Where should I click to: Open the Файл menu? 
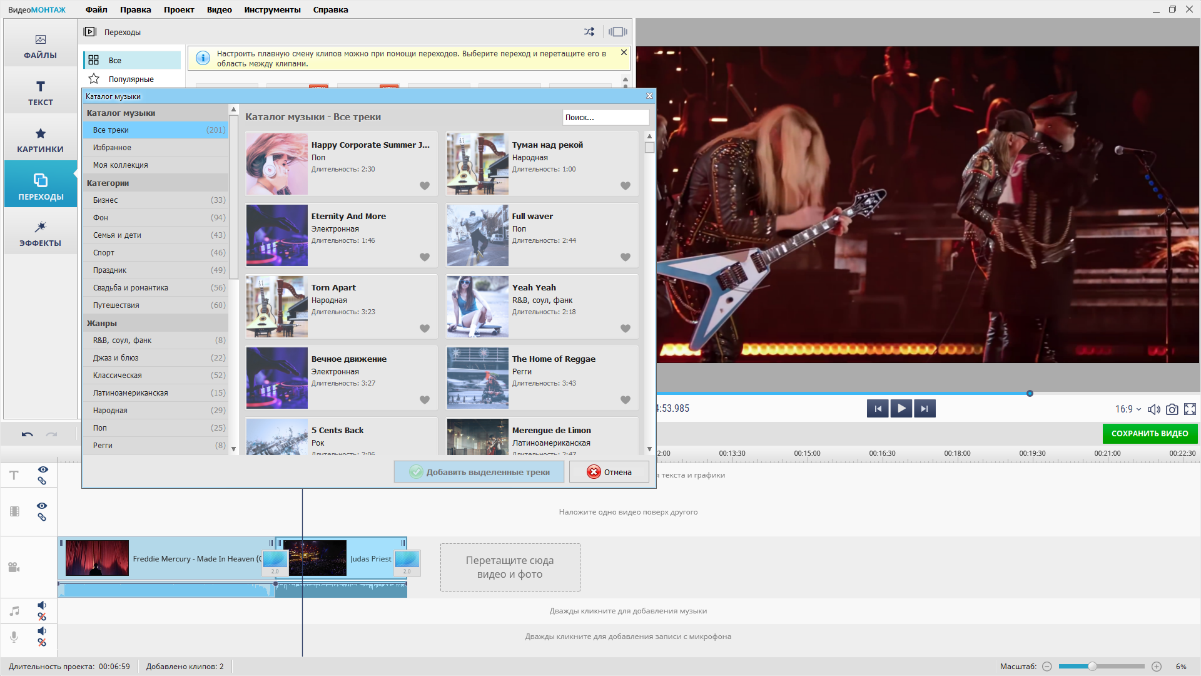tap(96, 9)
